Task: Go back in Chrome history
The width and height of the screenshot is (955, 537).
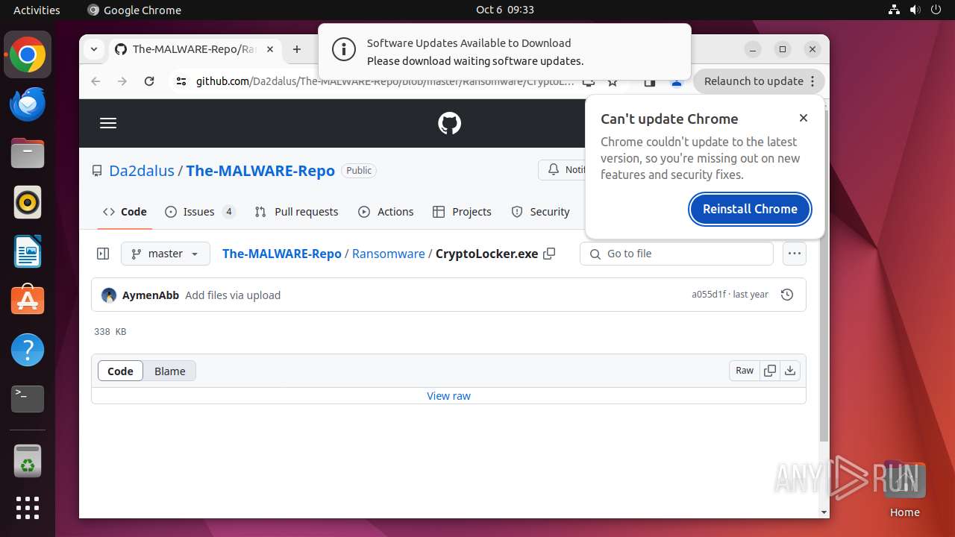Action: click(x=95, y=81)
